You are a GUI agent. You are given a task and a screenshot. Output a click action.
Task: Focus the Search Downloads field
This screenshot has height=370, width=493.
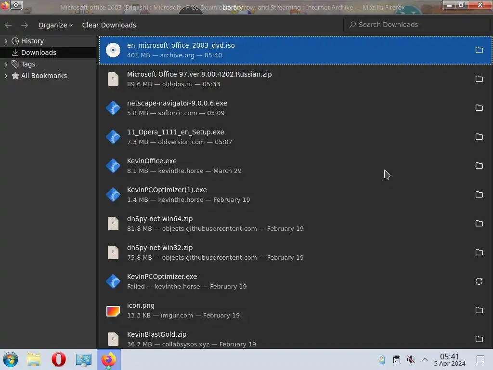(x=417, y=25)
